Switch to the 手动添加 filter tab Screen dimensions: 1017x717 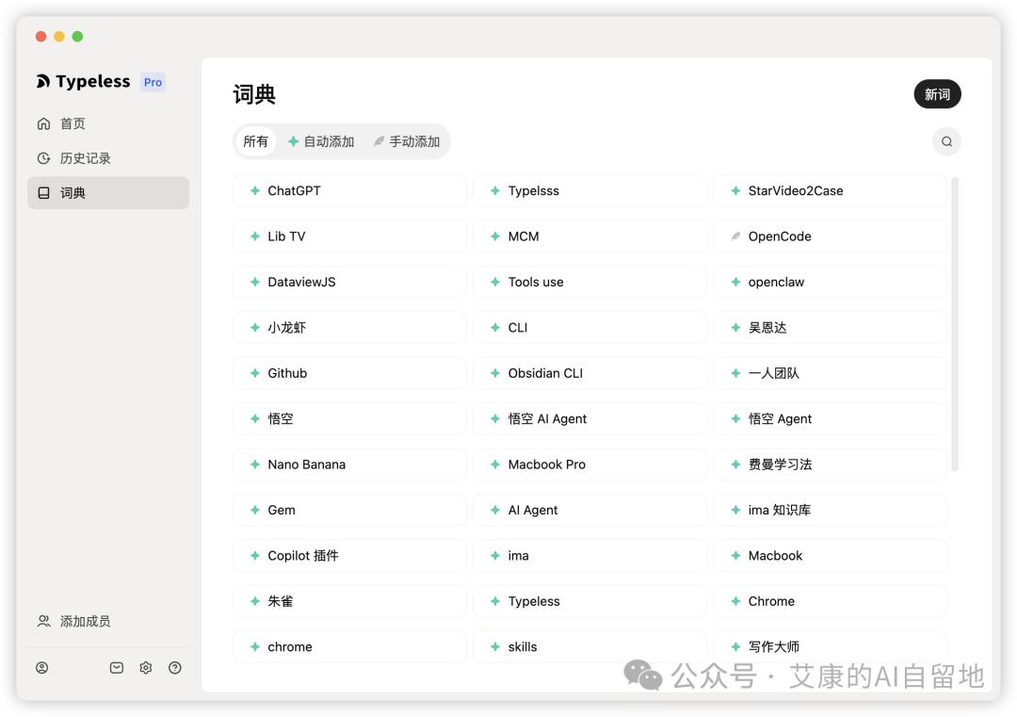407,141
